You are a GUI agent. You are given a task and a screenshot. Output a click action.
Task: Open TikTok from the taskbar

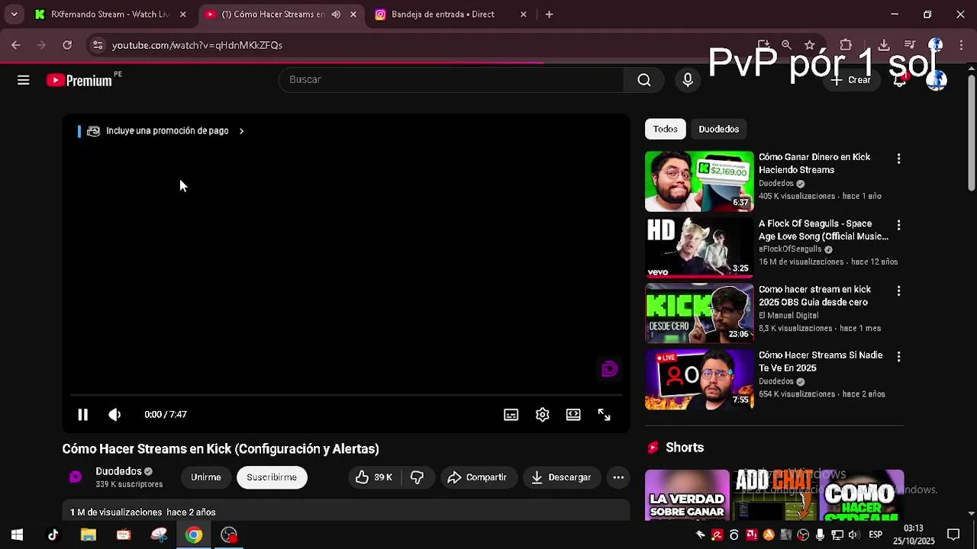coord(53,535)
